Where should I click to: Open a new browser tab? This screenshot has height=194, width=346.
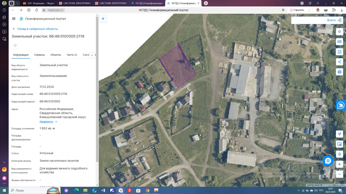(206, 3)
